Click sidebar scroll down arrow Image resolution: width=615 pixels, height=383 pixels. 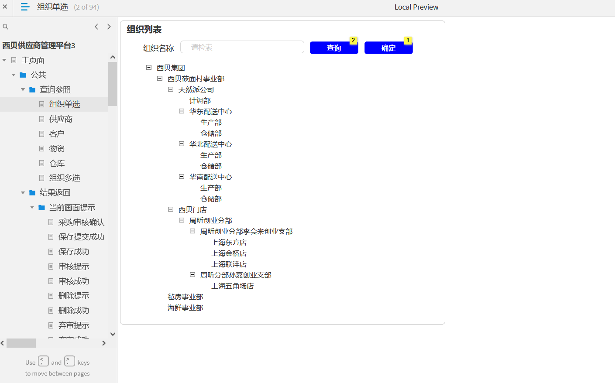(x=113, y=334)
